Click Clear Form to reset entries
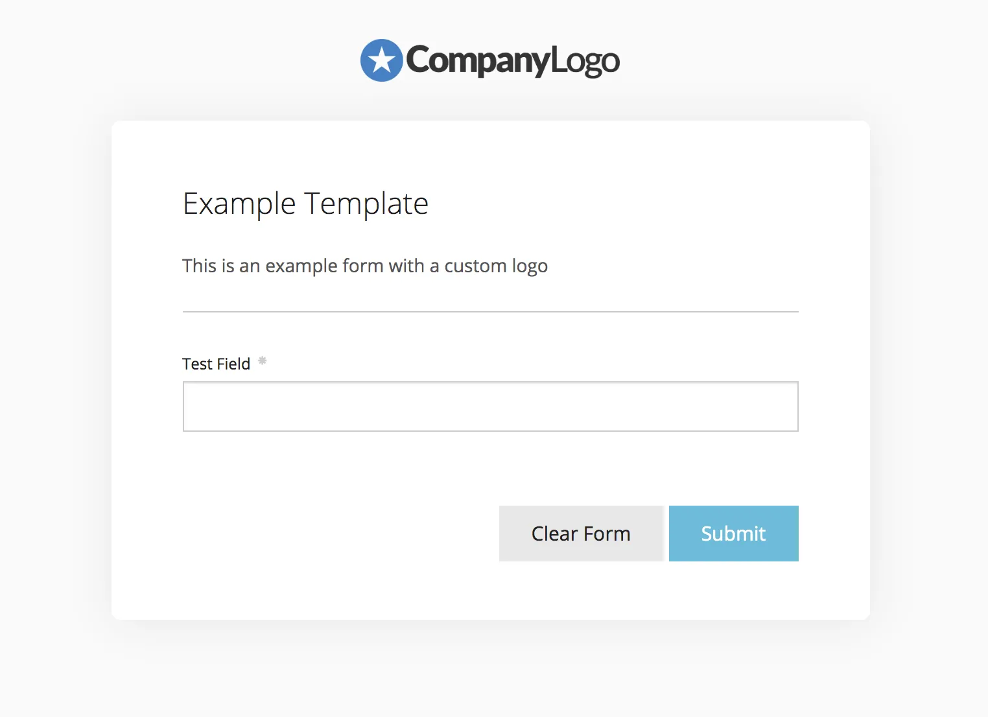988x717 pixels. pyautogui.click(x=581, y=534)
